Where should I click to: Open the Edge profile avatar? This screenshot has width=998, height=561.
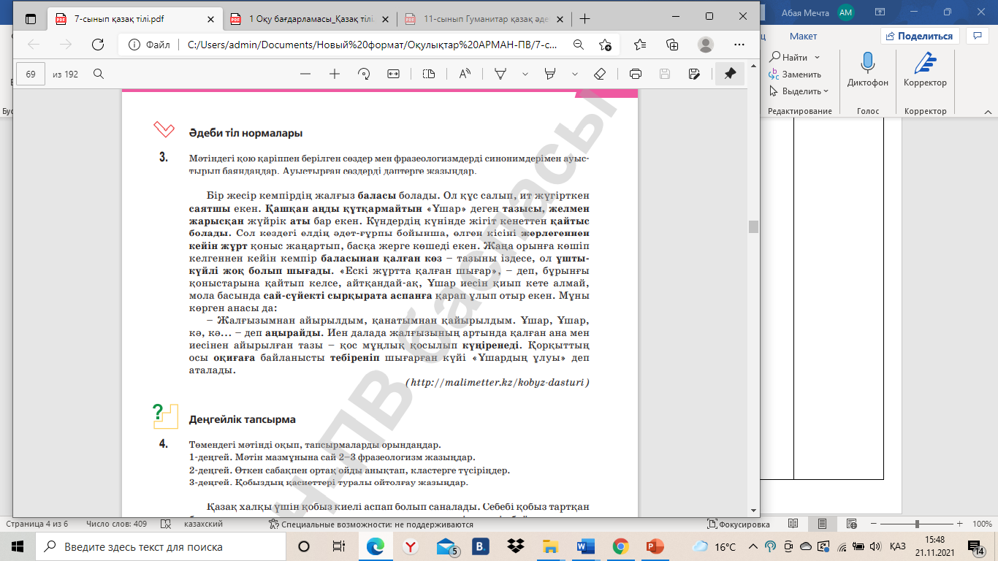(705, 45)
